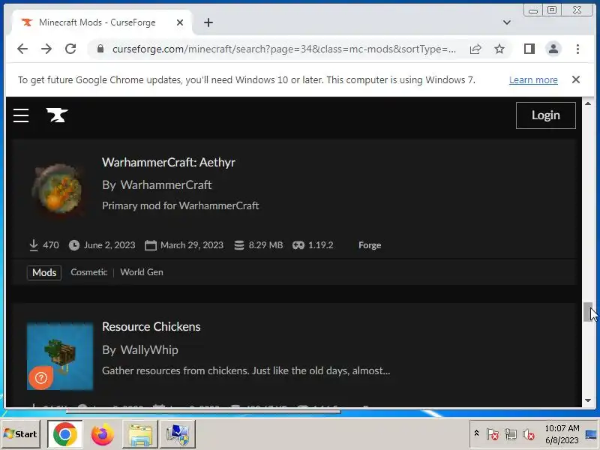Go back to the previous page
Viewport: 600px width, 450px height.
(x=22, y=49)
